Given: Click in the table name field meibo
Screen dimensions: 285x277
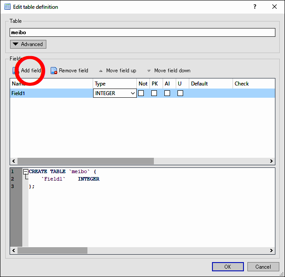Looking at the screenshot, I should pos(142,32).
